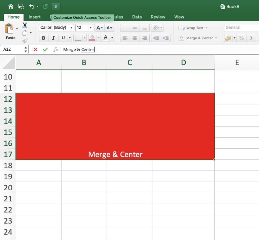Click the Fill Color paint bucket
259x240 pixels.
point(92,38)
